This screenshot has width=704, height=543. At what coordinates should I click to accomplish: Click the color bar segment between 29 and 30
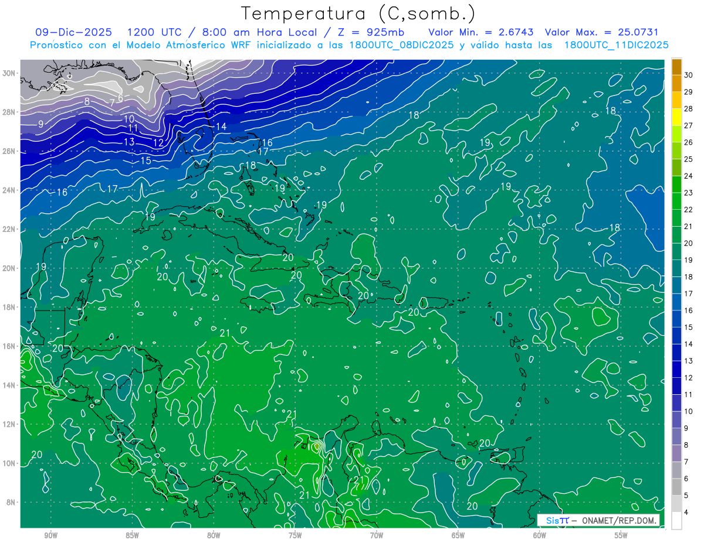click(x=676, y=84)
